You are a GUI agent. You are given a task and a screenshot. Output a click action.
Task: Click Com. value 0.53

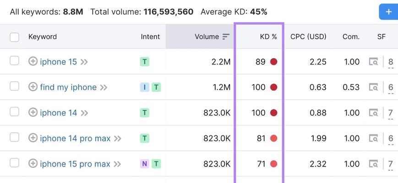(x=351, y=87)
